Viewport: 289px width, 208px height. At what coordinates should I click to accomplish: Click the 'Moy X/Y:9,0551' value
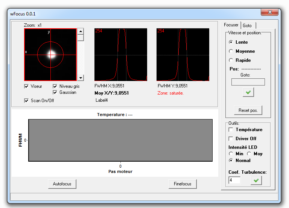coord(112,93)
